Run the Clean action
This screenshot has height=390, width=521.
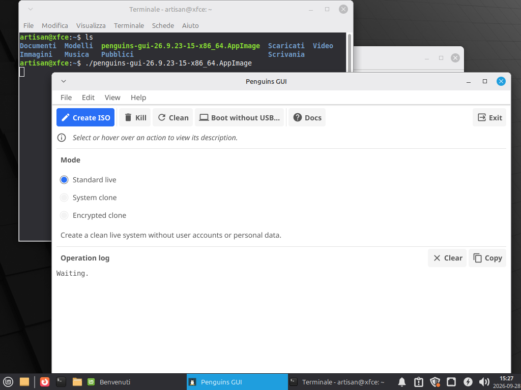tap(173, 117)
